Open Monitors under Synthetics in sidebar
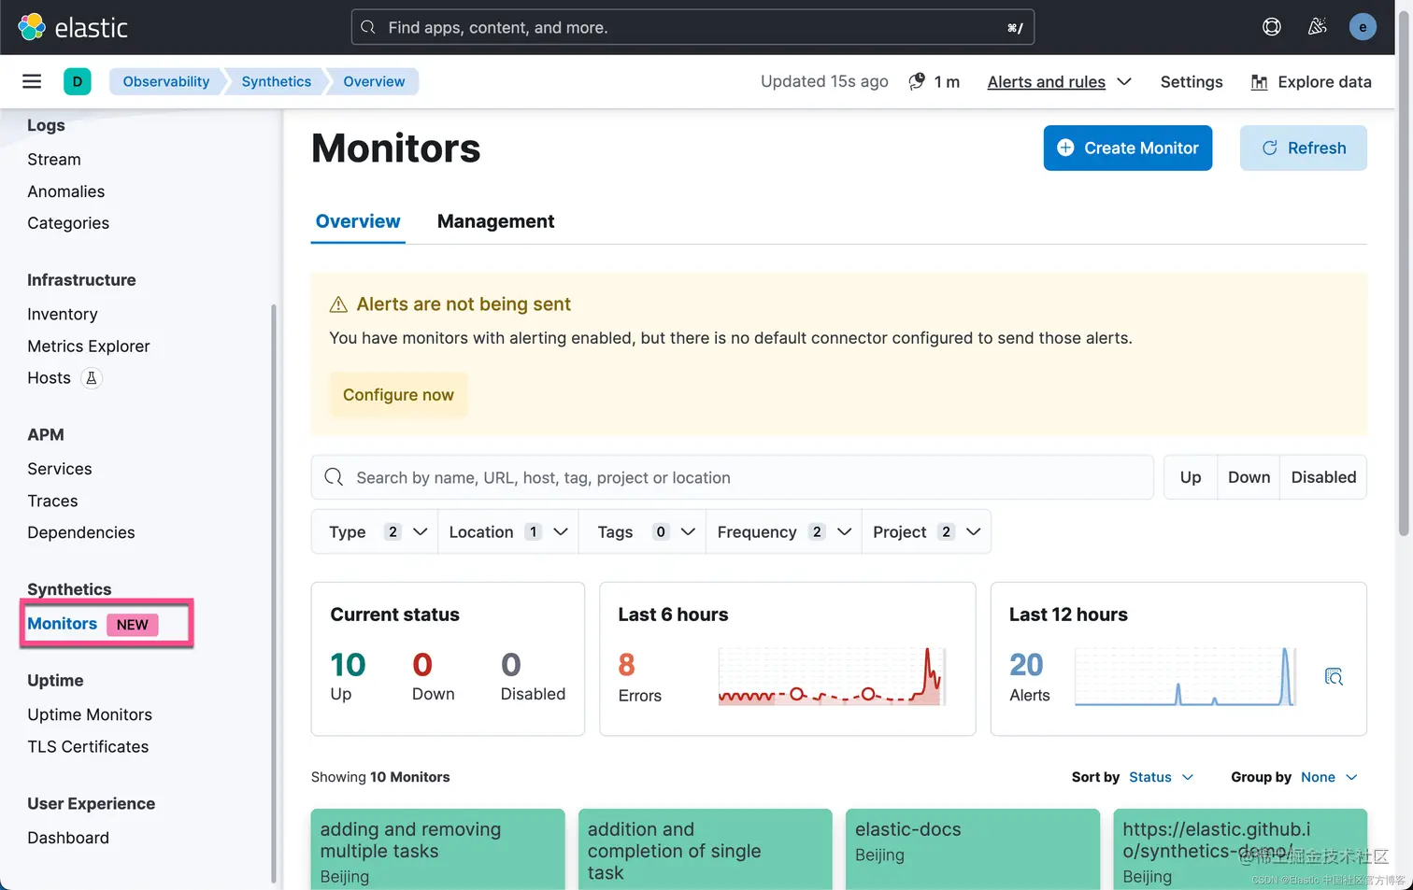 62,624
